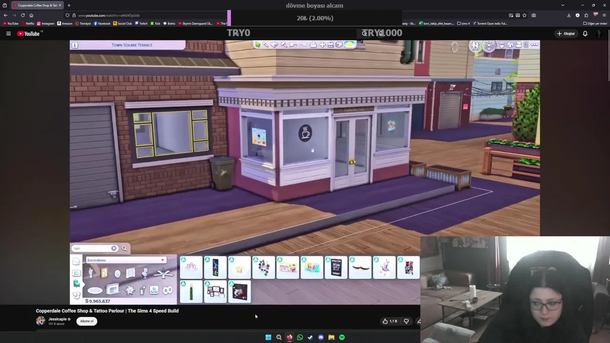Activate the sledgehammer tool

coord(284,44)
